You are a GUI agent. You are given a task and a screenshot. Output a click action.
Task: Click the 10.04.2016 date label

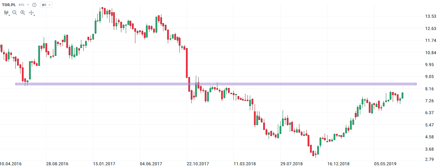coord(11,164)
